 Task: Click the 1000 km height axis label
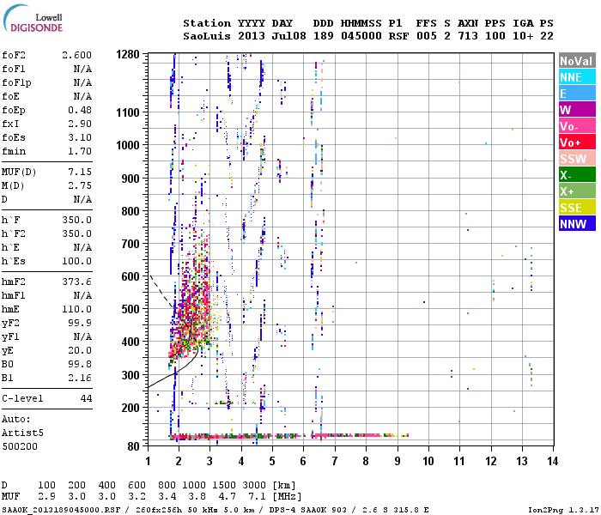(128, 145)
